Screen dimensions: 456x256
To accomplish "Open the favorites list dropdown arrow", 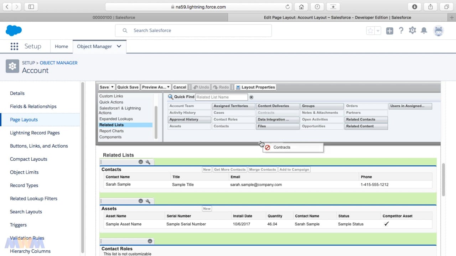I will [378, 31].
